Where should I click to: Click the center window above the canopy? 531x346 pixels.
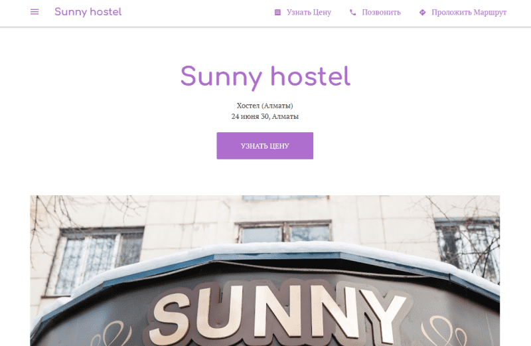[x=284, y=232]
